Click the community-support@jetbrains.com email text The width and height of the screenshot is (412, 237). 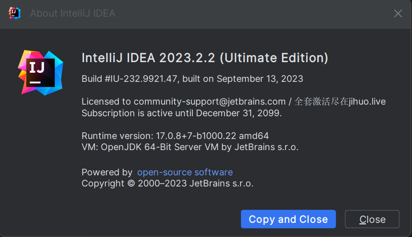[x=210, y=102]
